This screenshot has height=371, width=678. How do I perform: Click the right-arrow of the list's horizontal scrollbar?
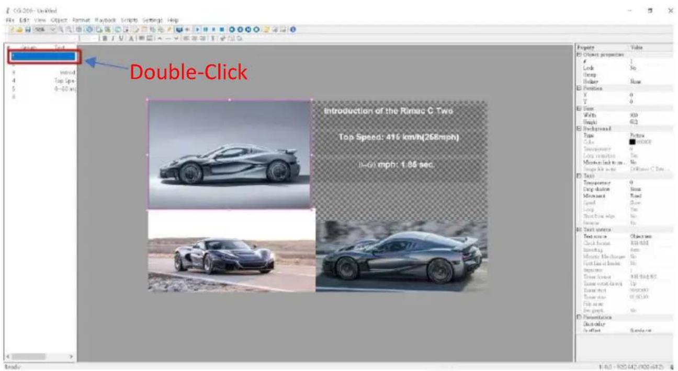(x=72, y=356)
